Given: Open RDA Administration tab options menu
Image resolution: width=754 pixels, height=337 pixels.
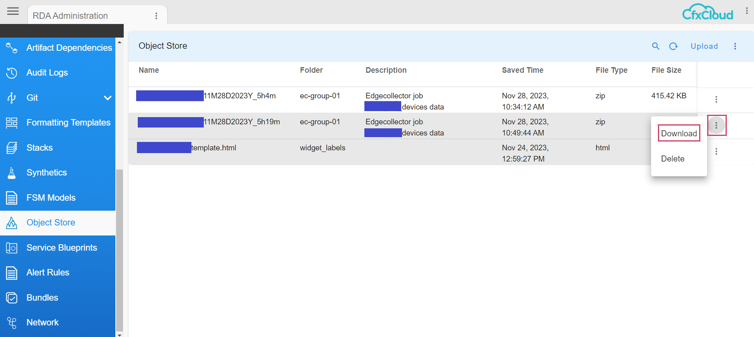Looking at the screenshot, I should 156,16.
